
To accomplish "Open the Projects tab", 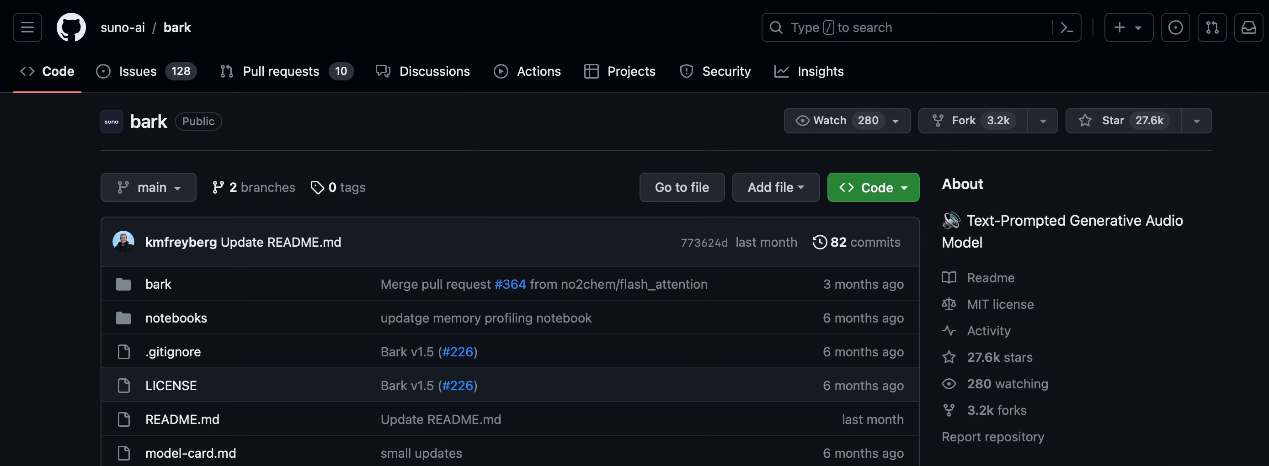I will click(620, 71).
